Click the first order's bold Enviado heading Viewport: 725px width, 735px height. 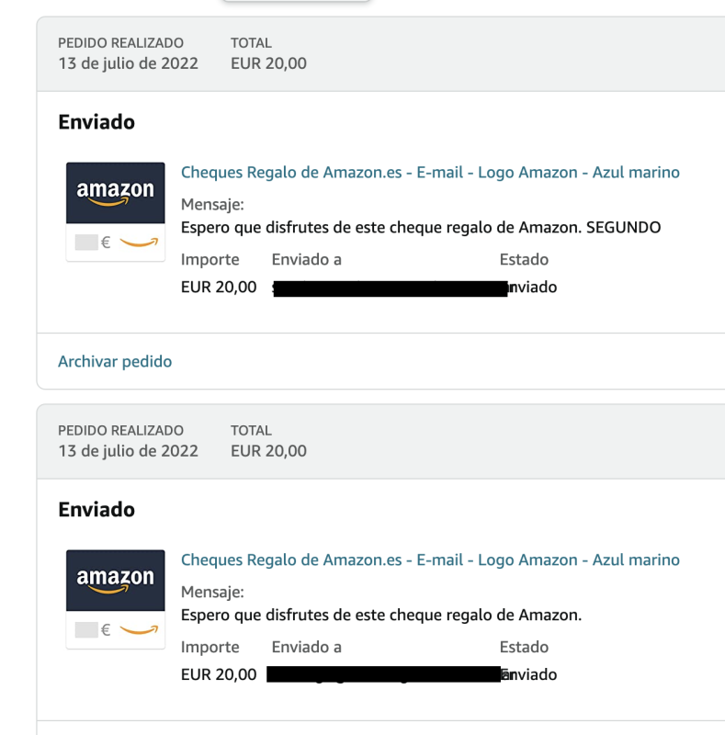tap(96, 122)
